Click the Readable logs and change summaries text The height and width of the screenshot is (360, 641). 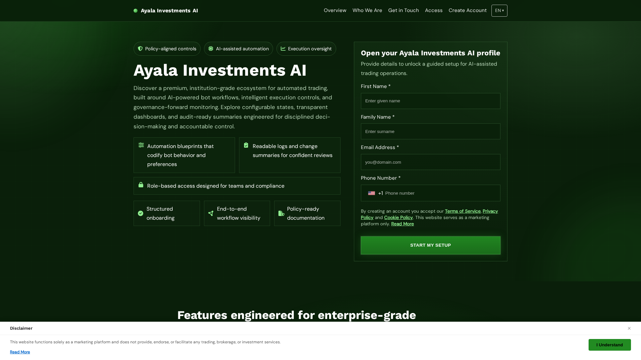[292, 151]
